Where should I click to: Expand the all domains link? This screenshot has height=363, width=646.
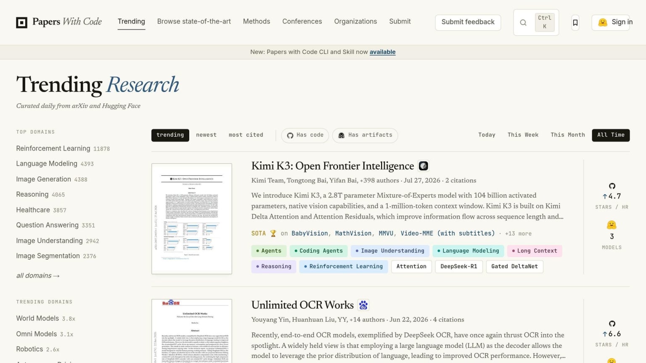coord(38,276)
